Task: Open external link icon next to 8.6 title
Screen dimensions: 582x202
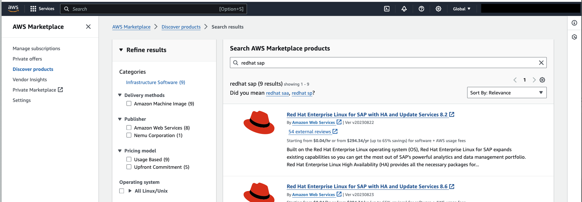Action: 452,186
